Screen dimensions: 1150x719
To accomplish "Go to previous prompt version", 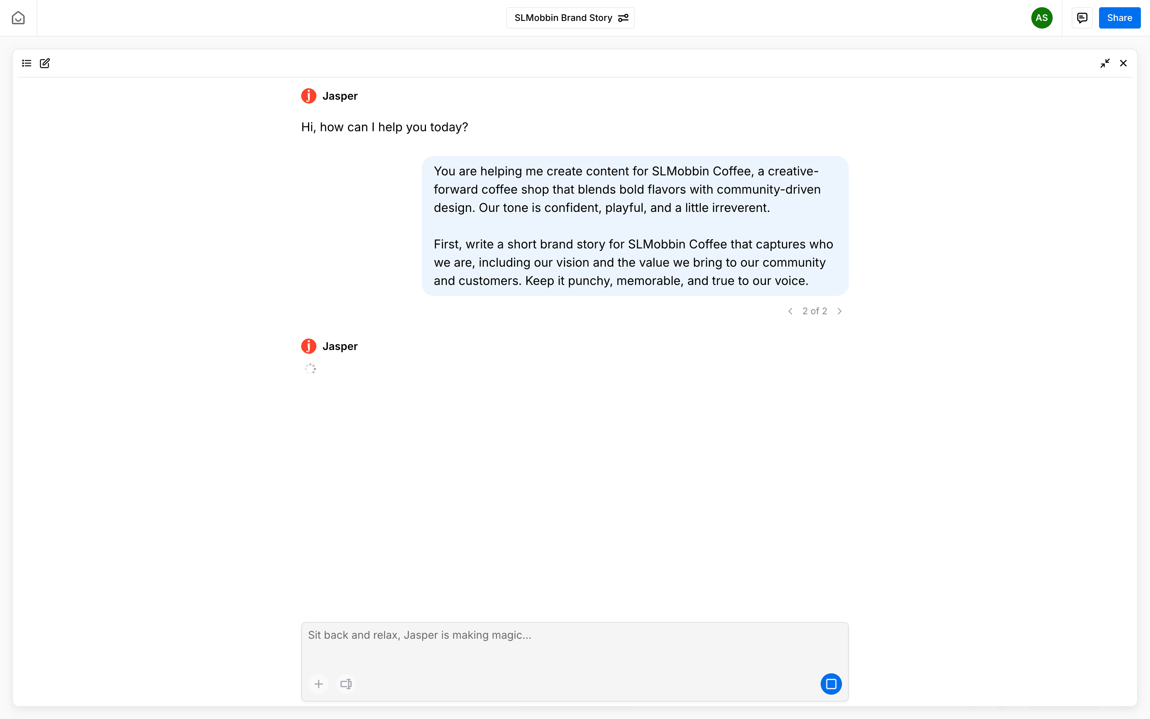I will pos(790,311).
